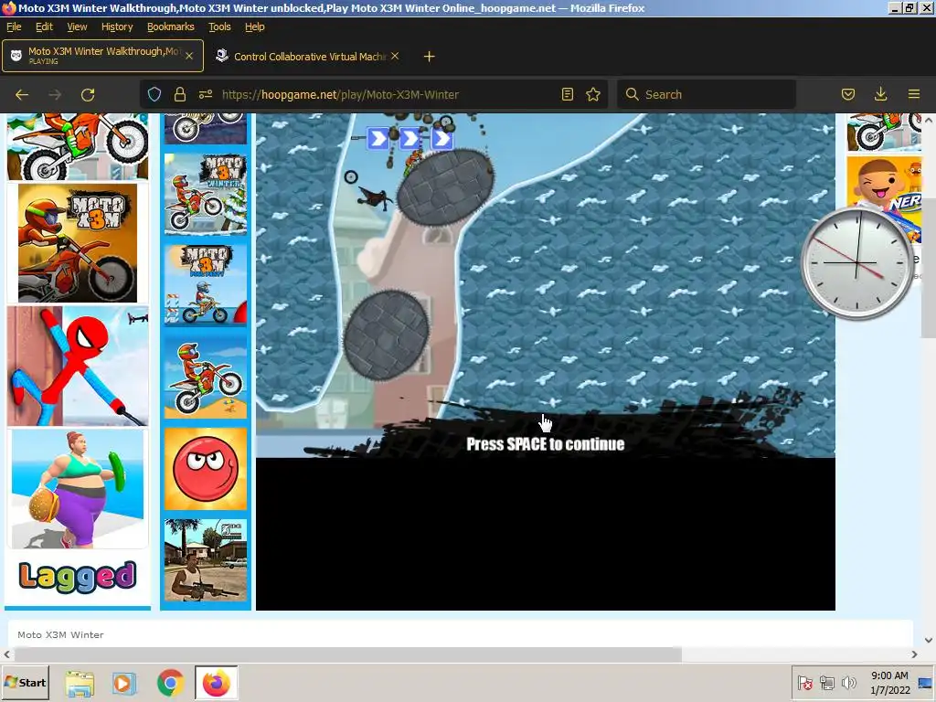Open the volume speaker tray icon
Viewport: 936px width, 702px height.
847,683
